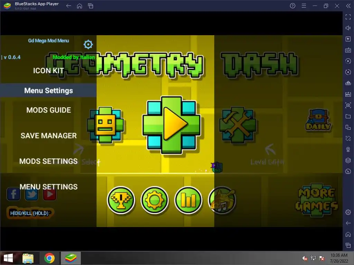Click the memory trim icon in the sidebar

pyautogui.click(x=348, y=83)
